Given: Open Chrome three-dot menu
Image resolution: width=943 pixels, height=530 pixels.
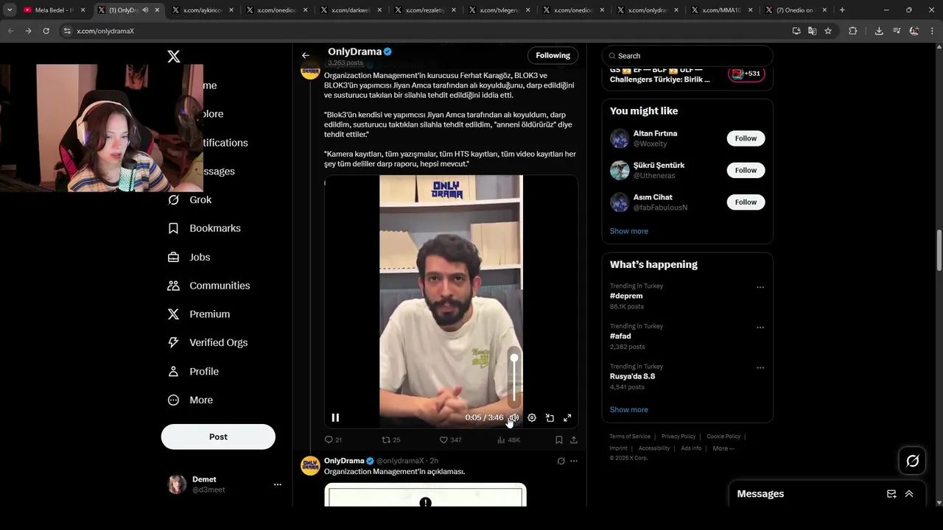Looking at the screenshot, I should pos(933,31).
